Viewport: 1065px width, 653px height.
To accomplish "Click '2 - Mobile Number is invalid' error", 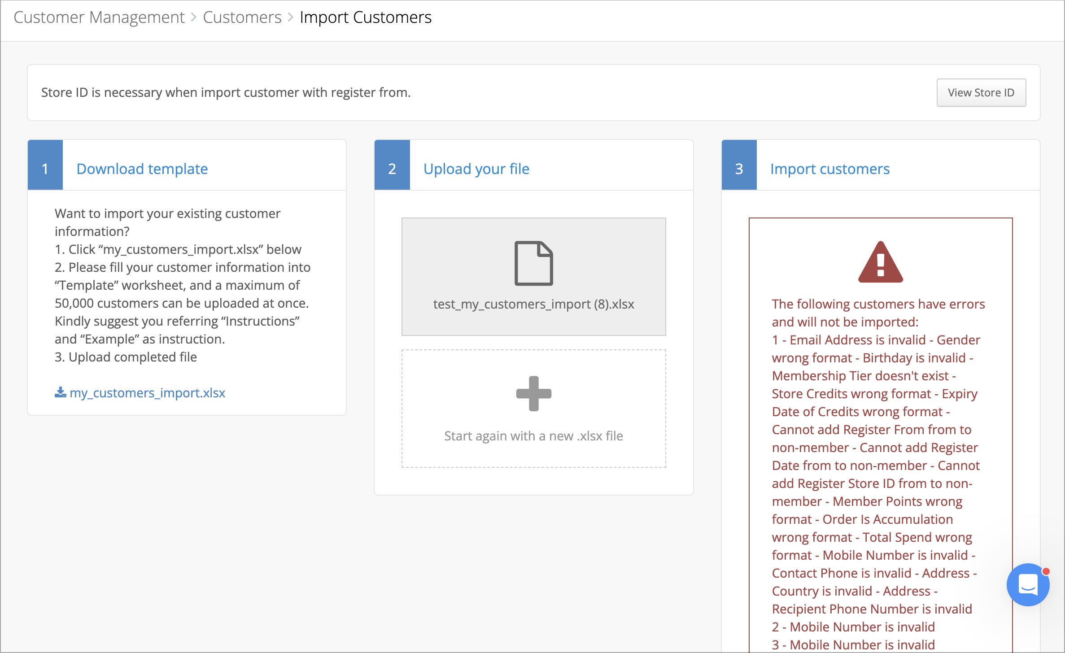I will click(853, 627).
